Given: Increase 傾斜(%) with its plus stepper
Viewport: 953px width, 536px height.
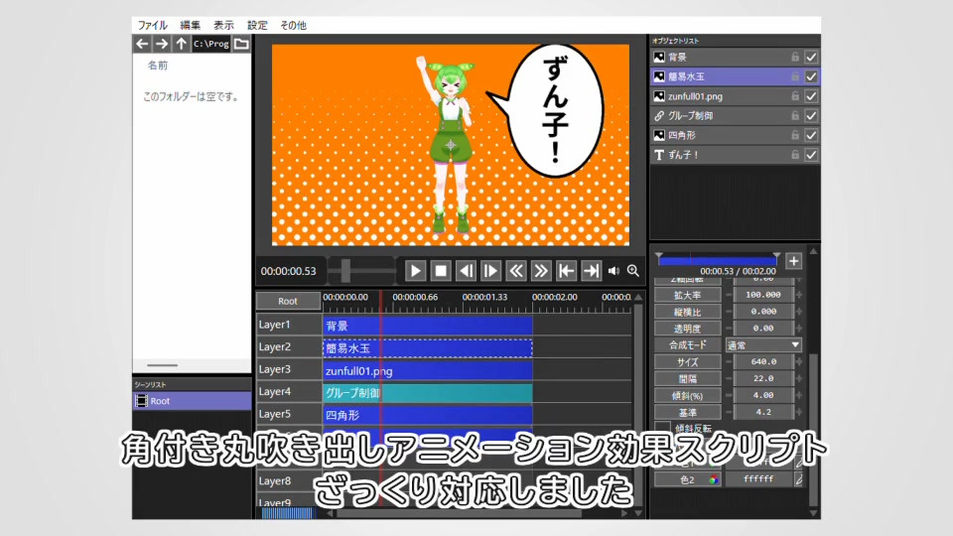Looking at the screenshot, I should 798,395.
